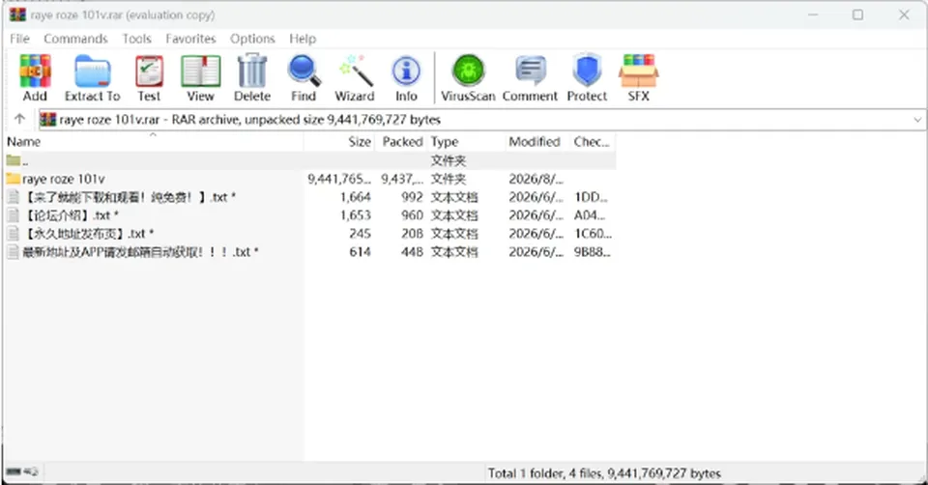Click the drive icon in the status bar

14,472
